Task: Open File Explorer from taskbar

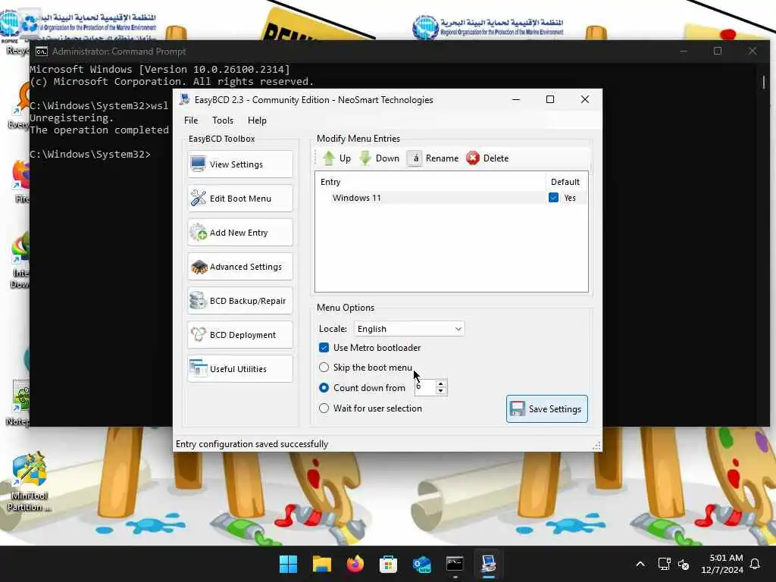Action: coord(321,564)
